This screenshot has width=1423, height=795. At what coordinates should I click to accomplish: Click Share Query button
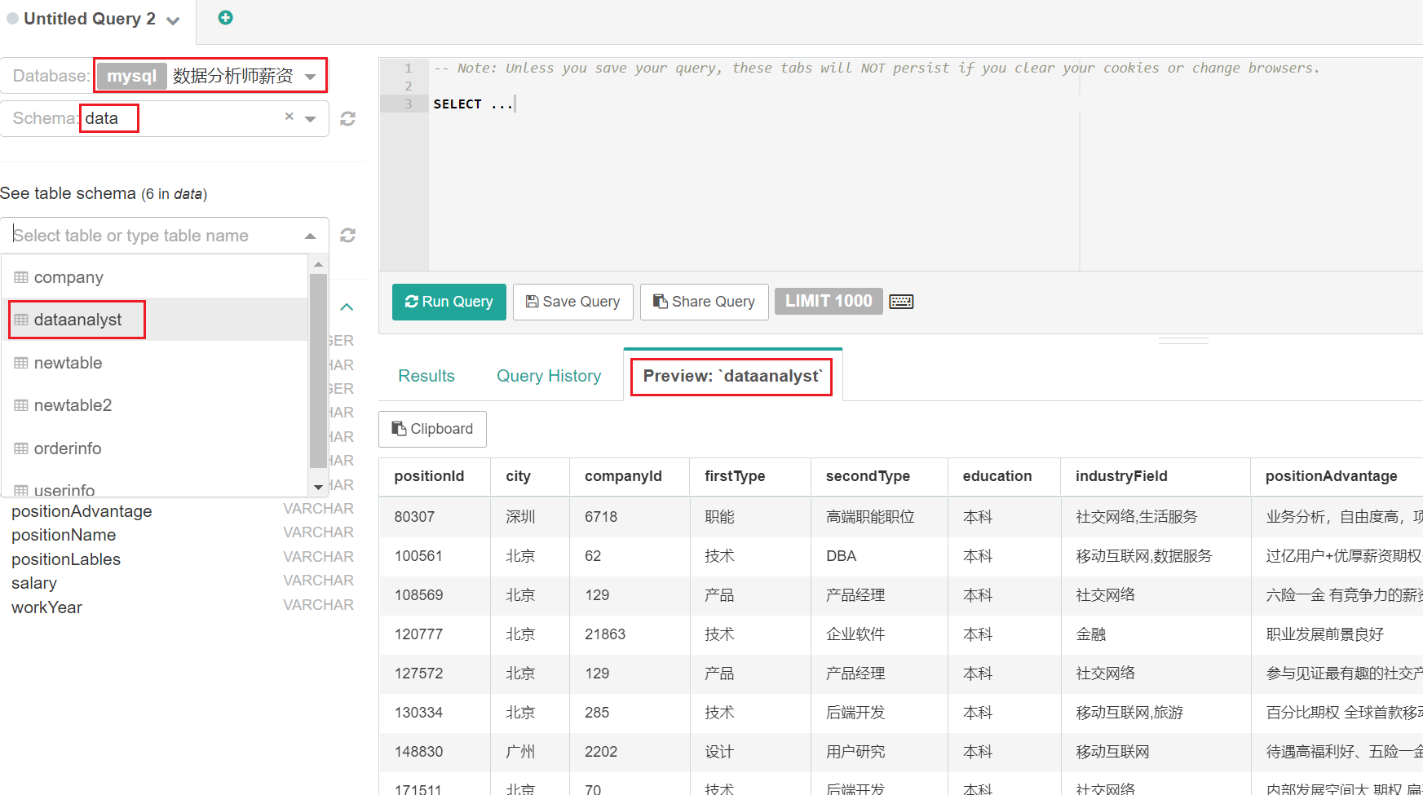[704, 302]
